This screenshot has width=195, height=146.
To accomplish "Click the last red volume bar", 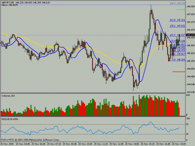I will point(179,112).
